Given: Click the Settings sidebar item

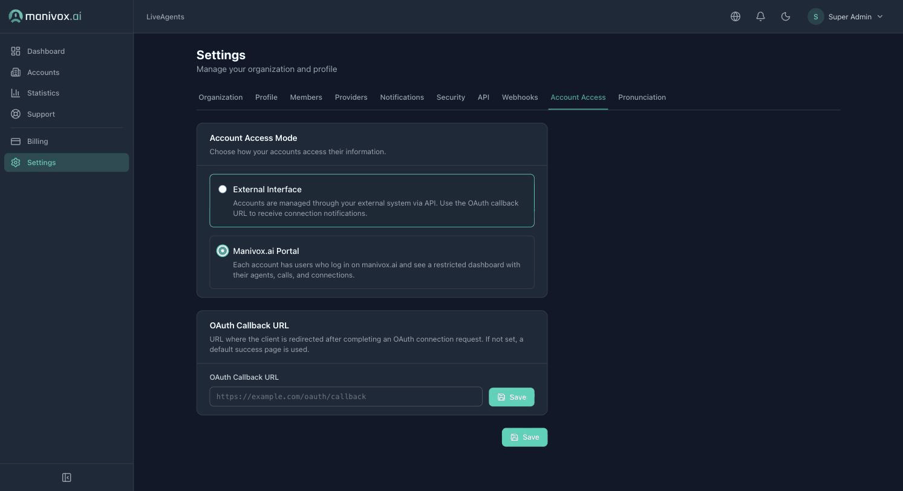Looking at the screenshot, I should point(67,163).
